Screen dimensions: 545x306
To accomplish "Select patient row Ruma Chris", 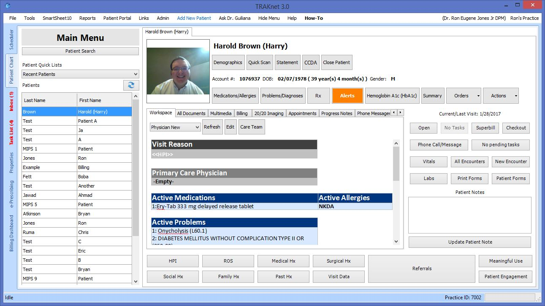I will [x=77, y=232].
